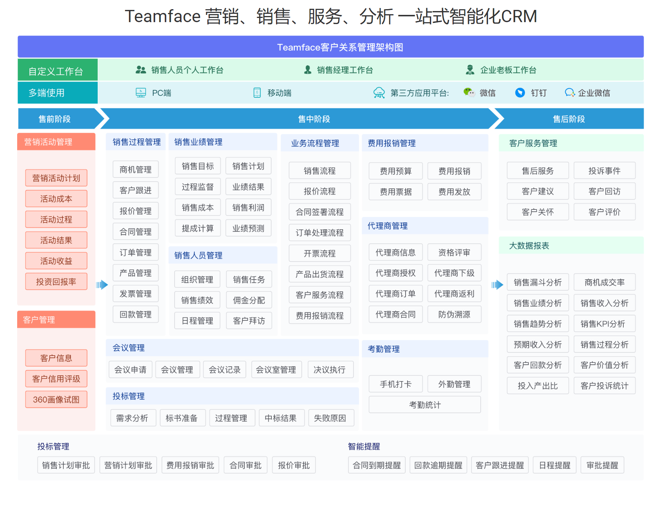
Task: Click 客户评价 box
Action: tap(605, 212)
